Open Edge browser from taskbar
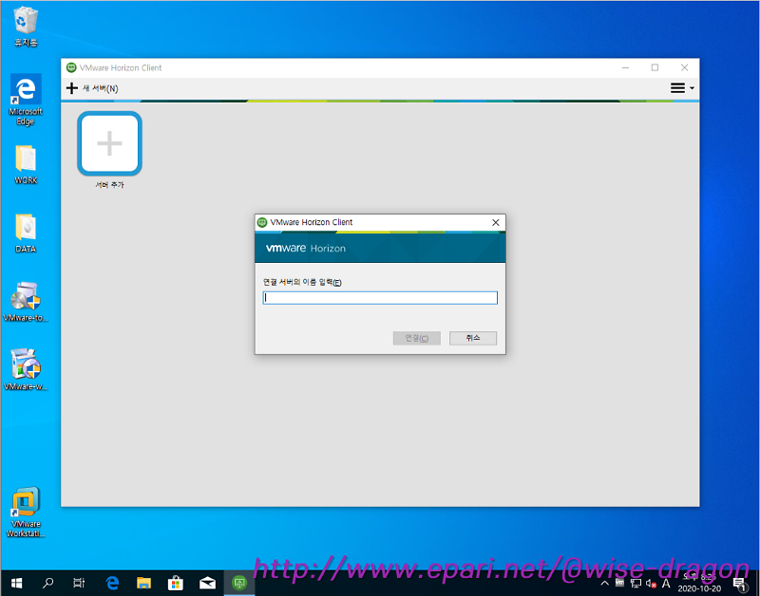Screen dimensions: 760x596 [112, 583]
